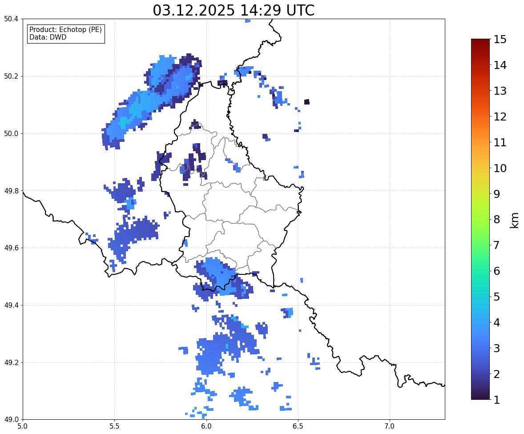Click the x-axis label '7.0'
Screen dimensions: 524x434
390,426
